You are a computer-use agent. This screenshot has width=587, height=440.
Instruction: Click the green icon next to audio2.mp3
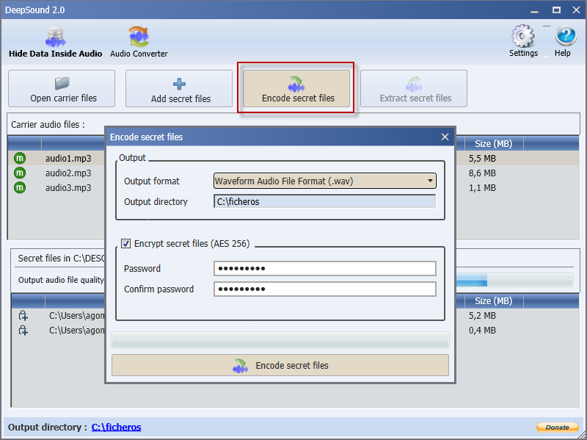pos(20,173)
